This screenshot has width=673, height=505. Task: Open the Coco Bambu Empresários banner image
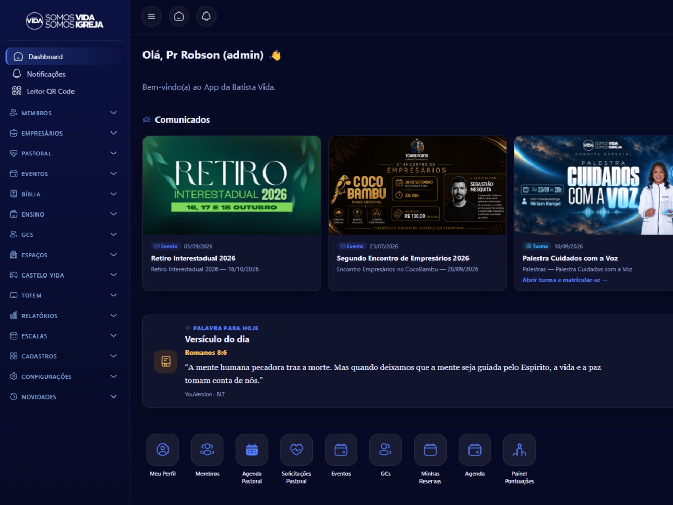417,185
